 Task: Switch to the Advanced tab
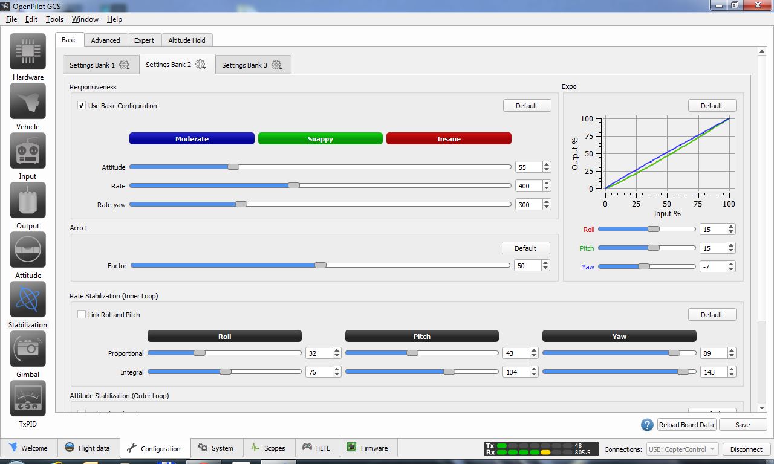click(x=106, y=40)
